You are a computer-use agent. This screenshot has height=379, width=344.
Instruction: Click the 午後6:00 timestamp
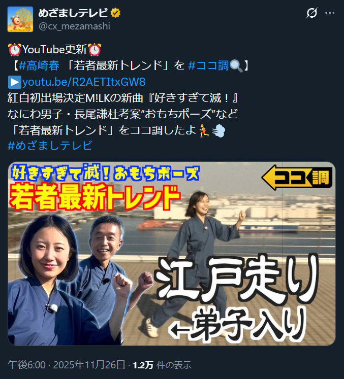[26, 365]
